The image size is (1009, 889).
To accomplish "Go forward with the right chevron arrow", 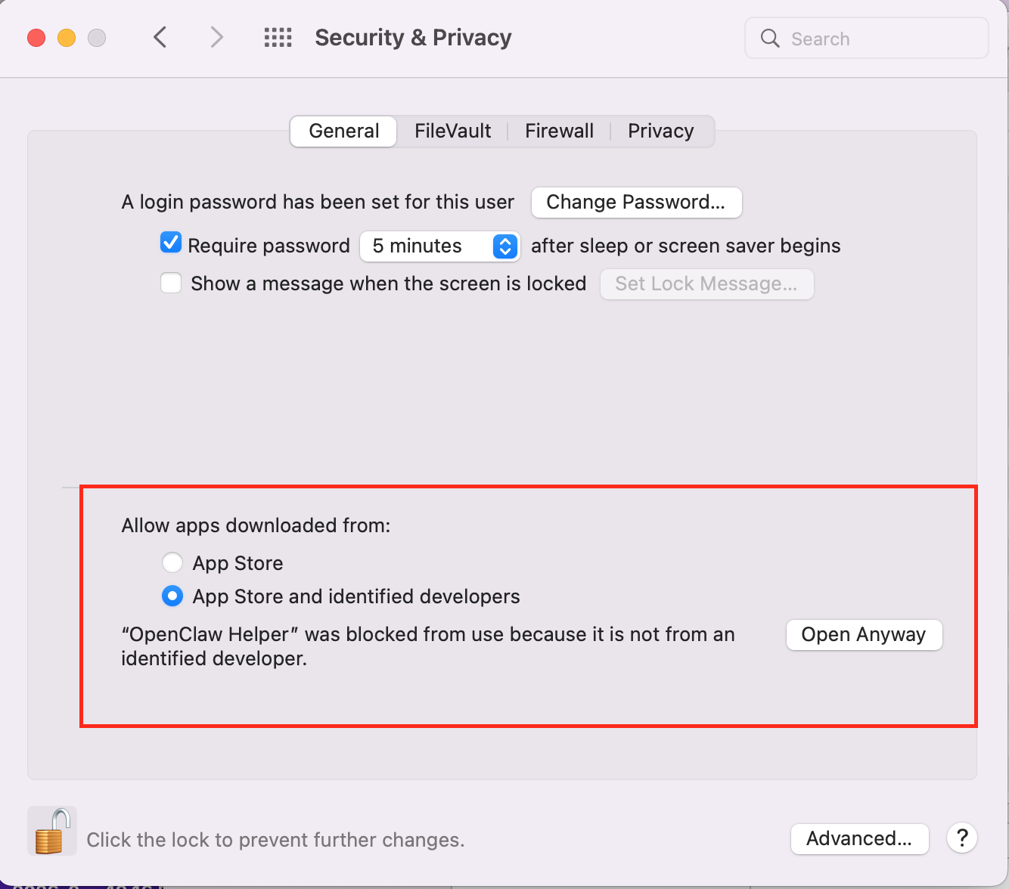I will pyautogui.click(x=217, y=37).
